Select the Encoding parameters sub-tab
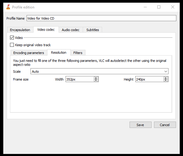Screen dimensions: 183x156 pyautogui.click(x=29, y=53)
